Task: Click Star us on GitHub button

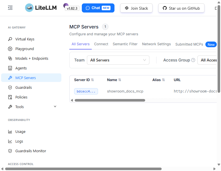Action: (x=181, y=8)
